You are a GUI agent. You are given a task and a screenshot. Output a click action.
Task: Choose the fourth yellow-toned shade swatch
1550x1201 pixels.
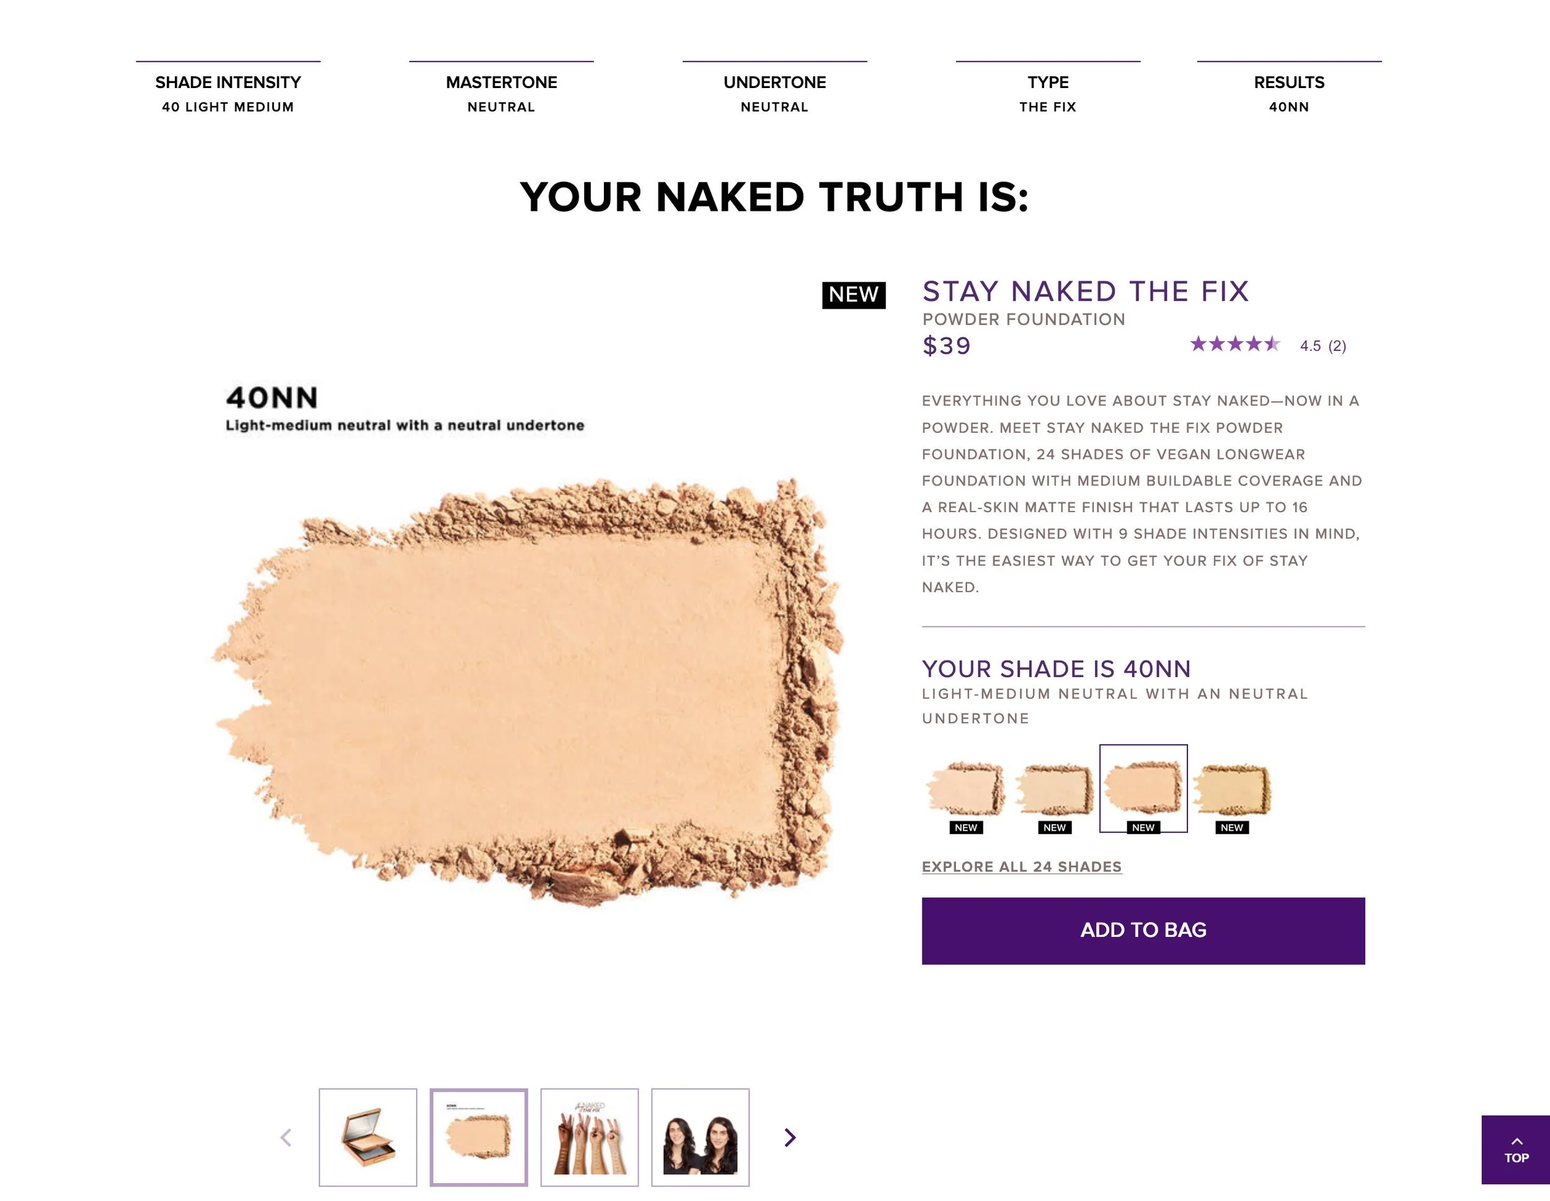[x=1232, y=789]
